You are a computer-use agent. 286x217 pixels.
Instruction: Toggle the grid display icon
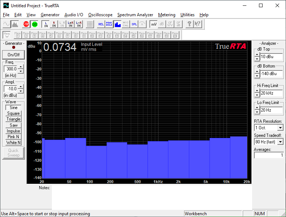click(90, 24)
